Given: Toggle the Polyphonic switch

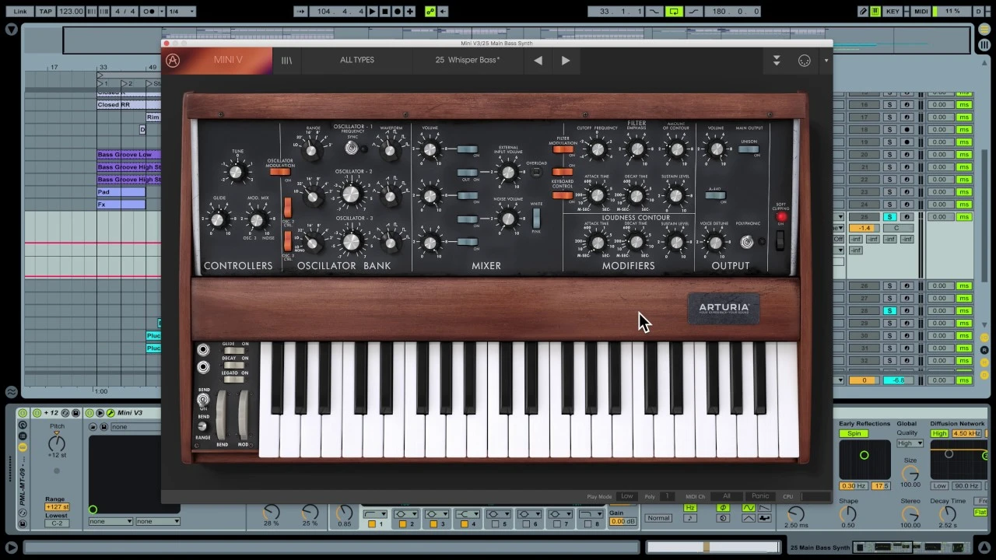Looking at the screenshot, I should (747, 243).
